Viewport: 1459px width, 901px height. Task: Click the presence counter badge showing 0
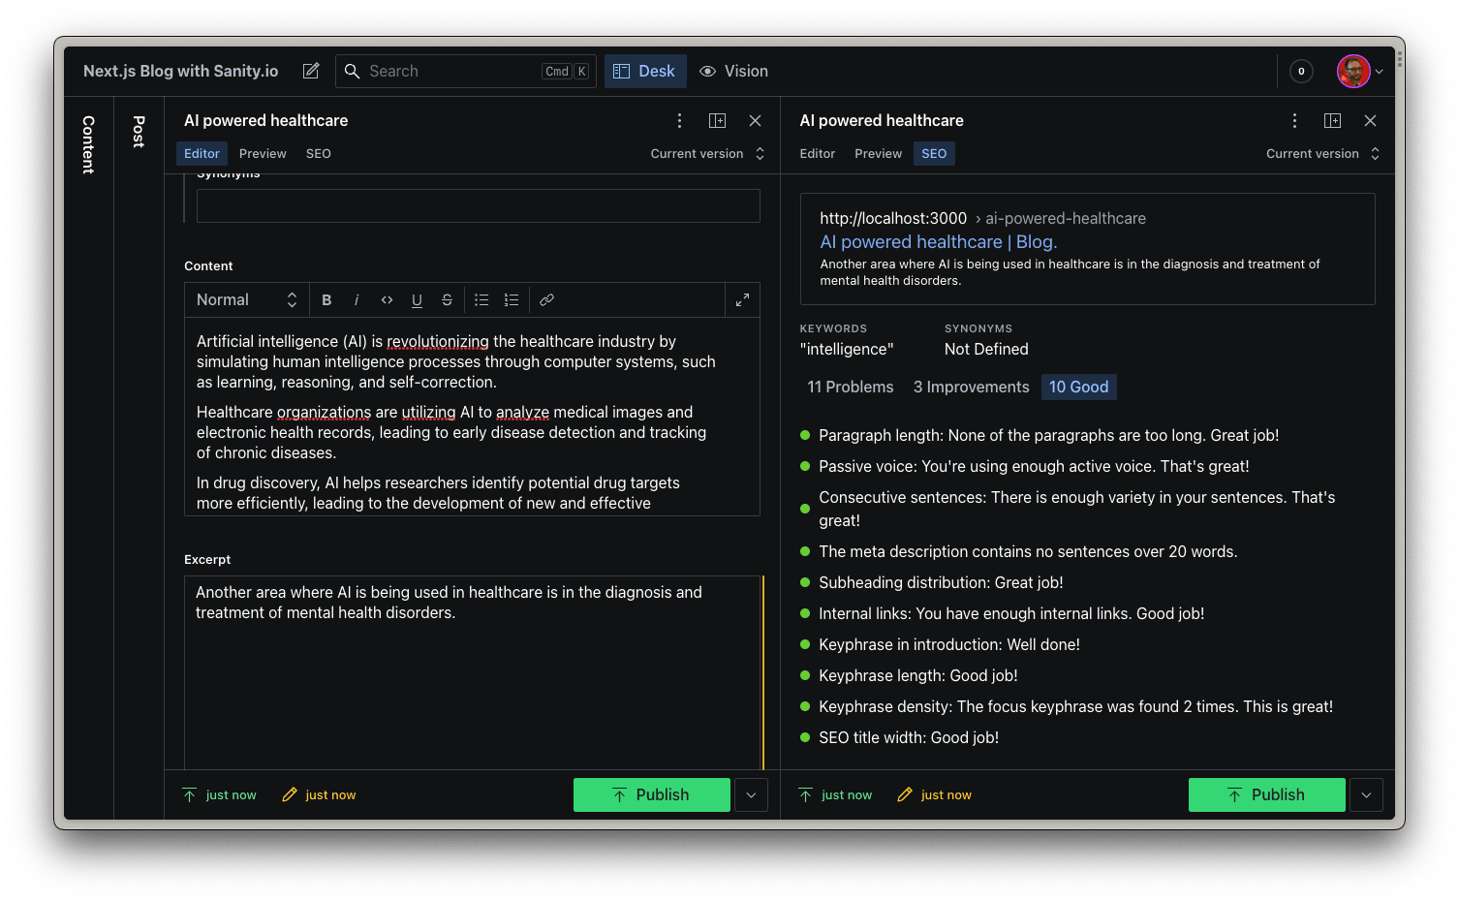tap(1301, 71)
